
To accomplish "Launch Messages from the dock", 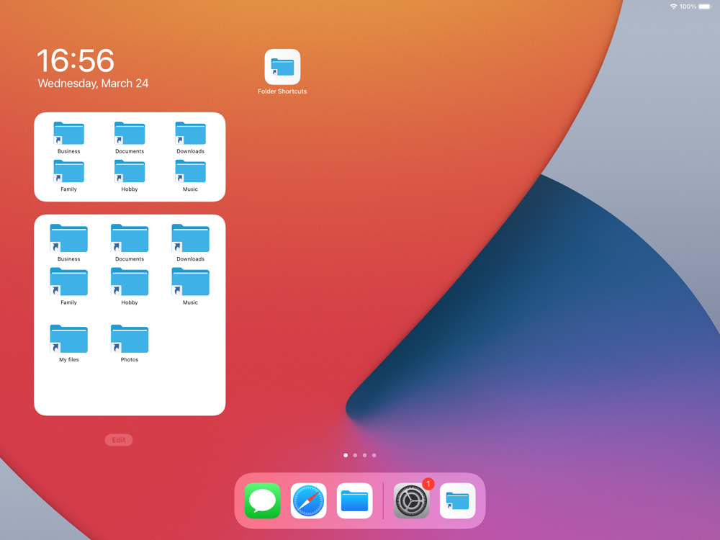I will 262,500.
